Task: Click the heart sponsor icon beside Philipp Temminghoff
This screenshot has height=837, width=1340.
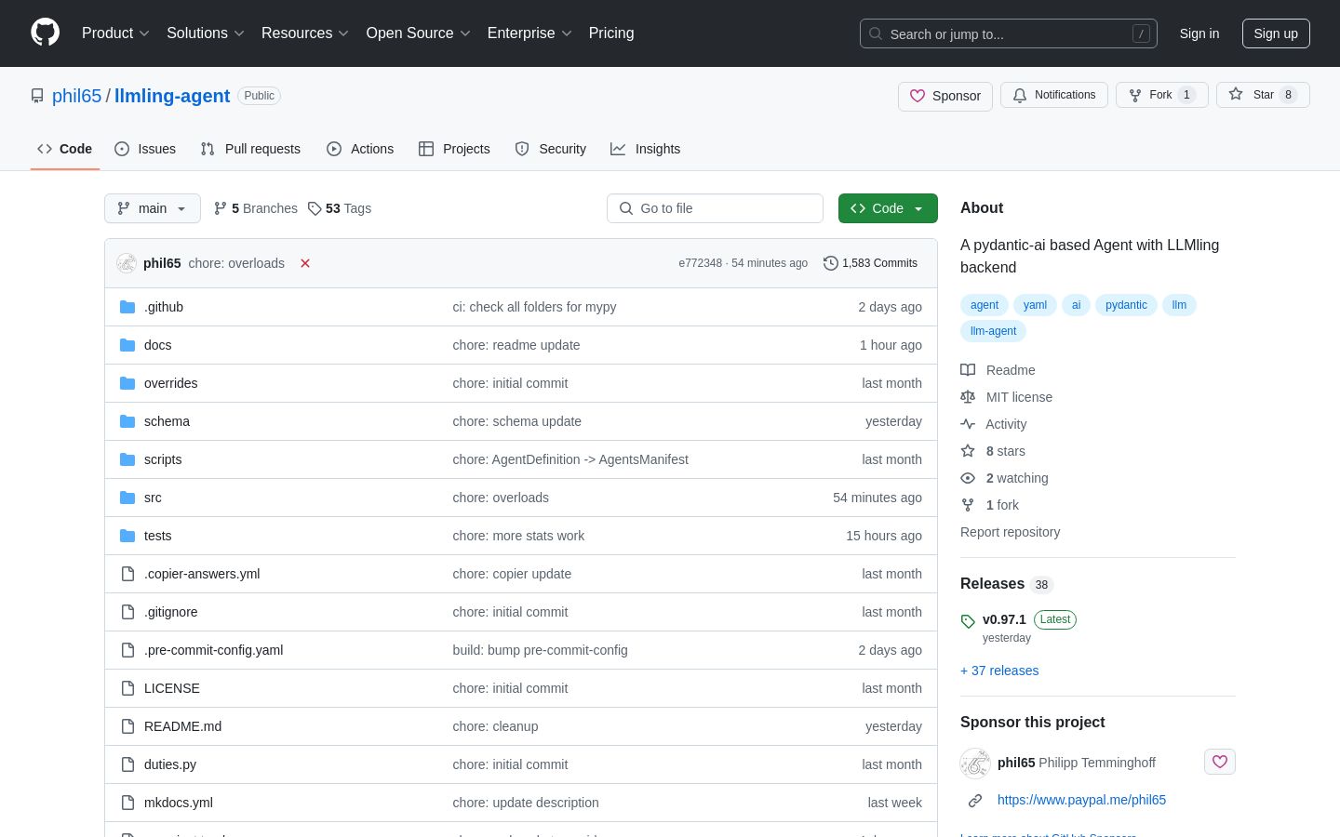Action: (1220, 762)
